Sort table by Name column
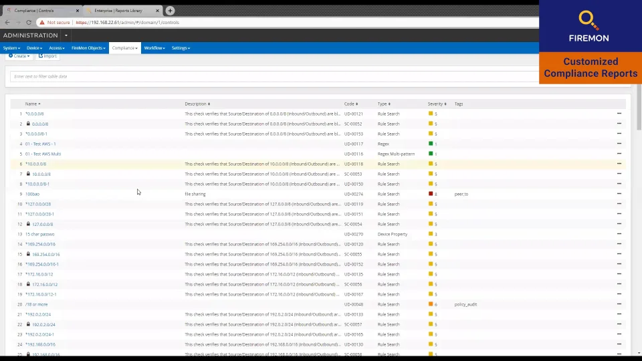 [33, 104]
